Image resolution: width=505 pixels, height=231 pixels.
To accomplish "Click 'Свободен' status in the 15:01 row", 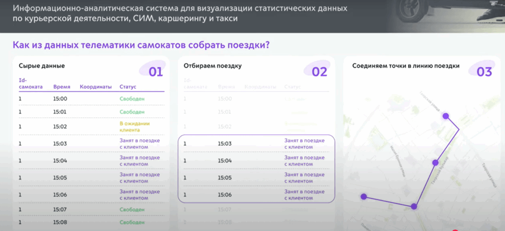I will (132, 112).
